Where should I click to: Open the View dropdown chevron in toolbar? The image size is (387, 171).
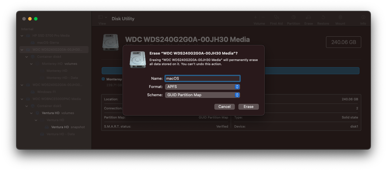click(x=106, y=17)
